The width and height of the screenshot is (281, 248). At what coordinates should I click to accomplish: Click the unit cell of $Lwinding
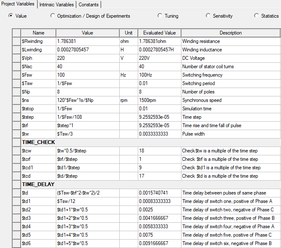(128, 50)
